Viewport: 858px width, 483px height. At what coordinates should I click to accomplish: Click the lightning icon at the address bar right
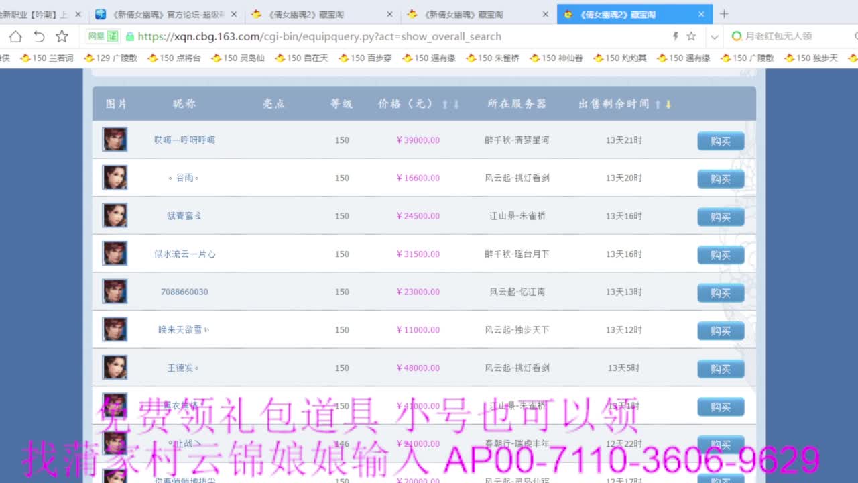pyautogui.click(x=675, y=37)
